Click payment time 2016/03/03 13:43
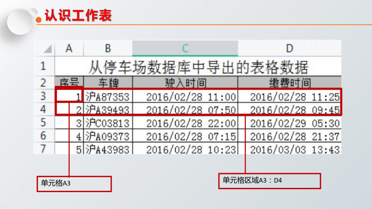The width and height of the screenshot is (372, 209). pos(290,149)
